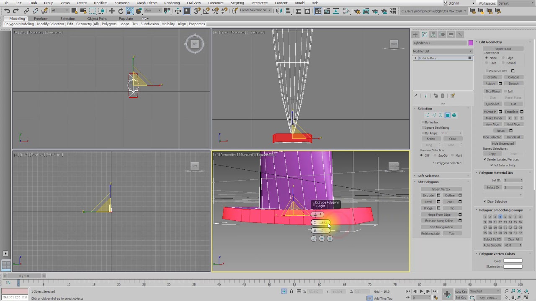The width and height of the screenshot is (536, 301).
Task: Click the Tessellate button
Action: (511, 112)
